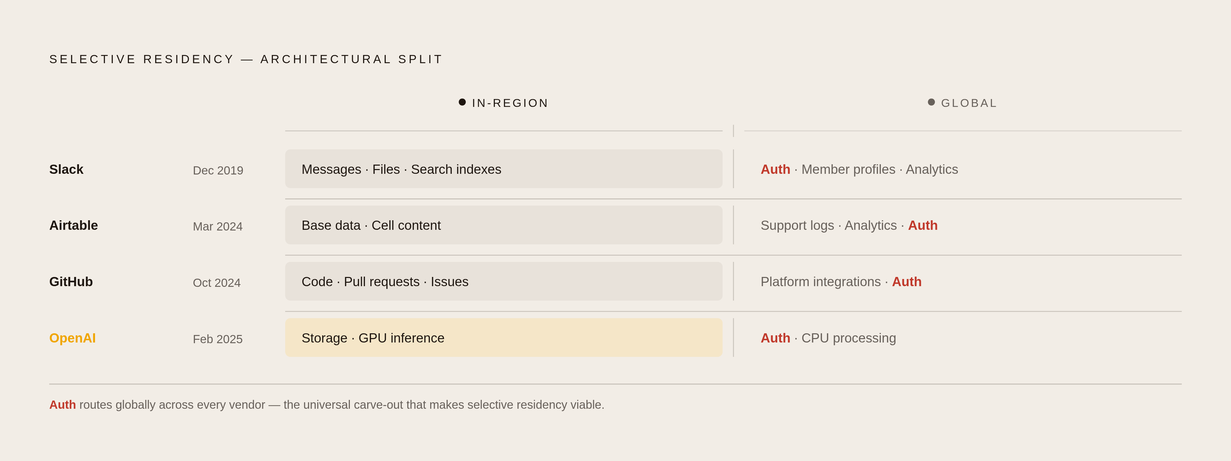Click the Feb 2025 date

[217, 339]
